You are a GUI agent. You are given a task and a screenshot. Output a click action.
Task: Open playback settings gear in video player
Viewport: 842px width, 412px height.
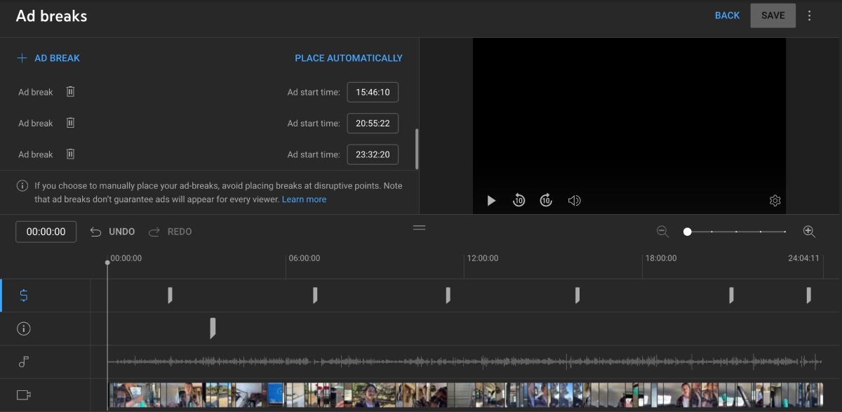coord(775,200)
